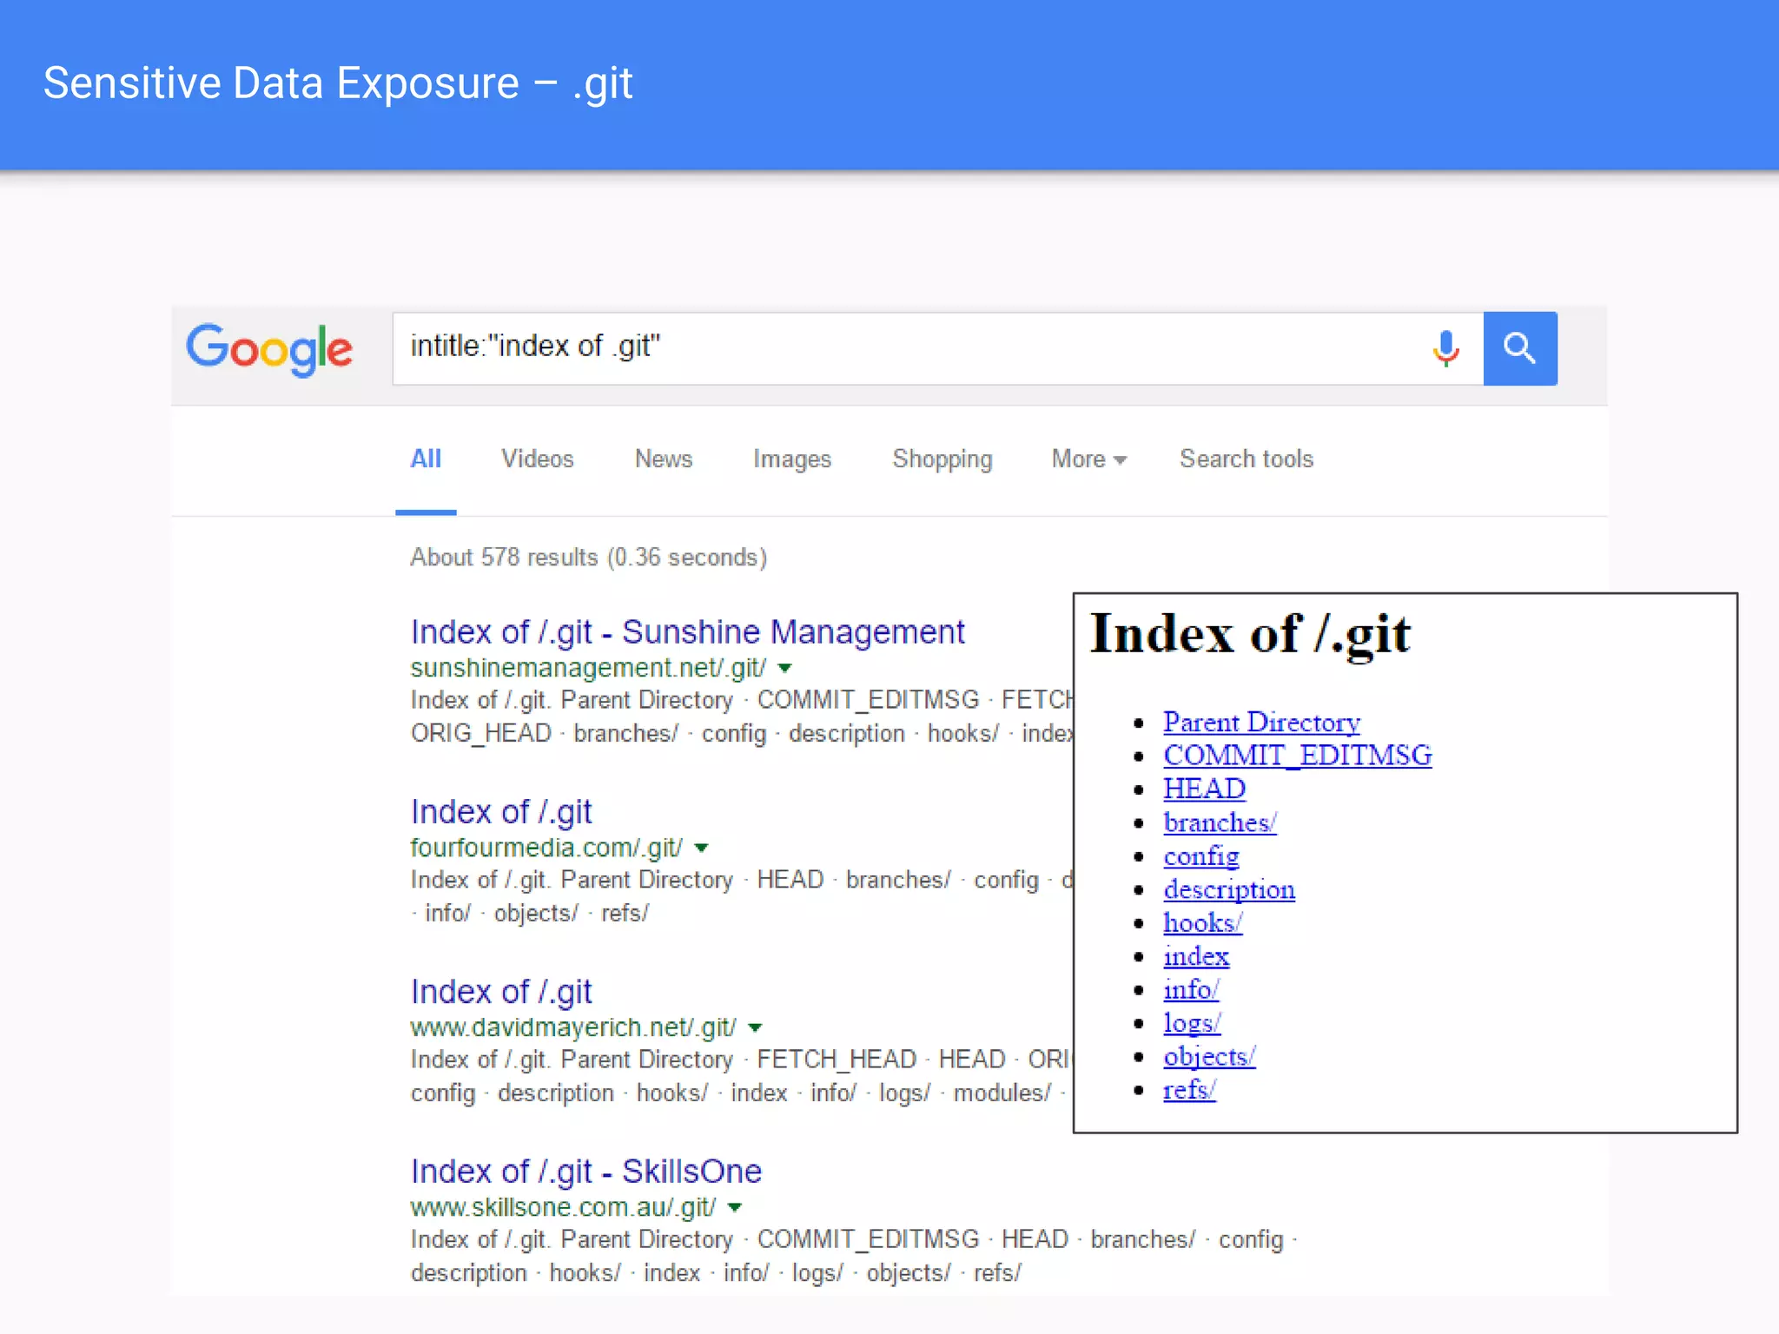Open the HEAD file link

[x=1204, y=789]
